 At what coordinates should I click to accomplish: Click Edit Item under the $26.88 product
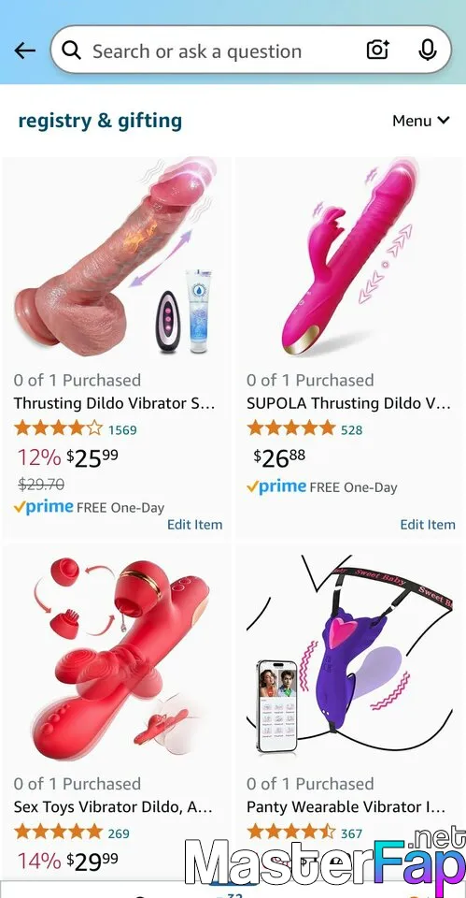427,525
